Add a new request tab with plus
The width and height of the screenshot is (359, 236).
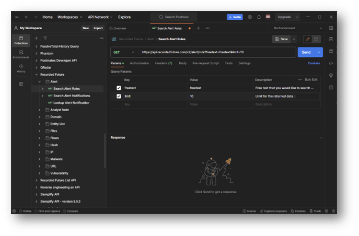point(199,28)
